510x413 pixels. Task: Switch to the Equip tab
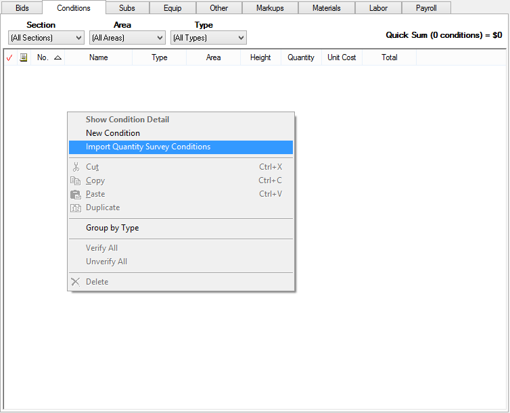(172, 8)
